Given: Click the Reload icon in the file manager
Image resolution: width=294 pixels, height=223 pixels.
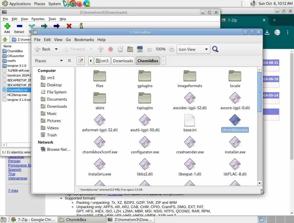Looking at the screenshot, I should 120,49.
